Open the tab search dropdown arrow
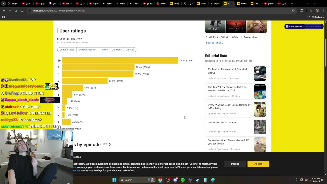The width and height of the screenshot is (327, 184). pyautogui.click(x=3, y=4)
